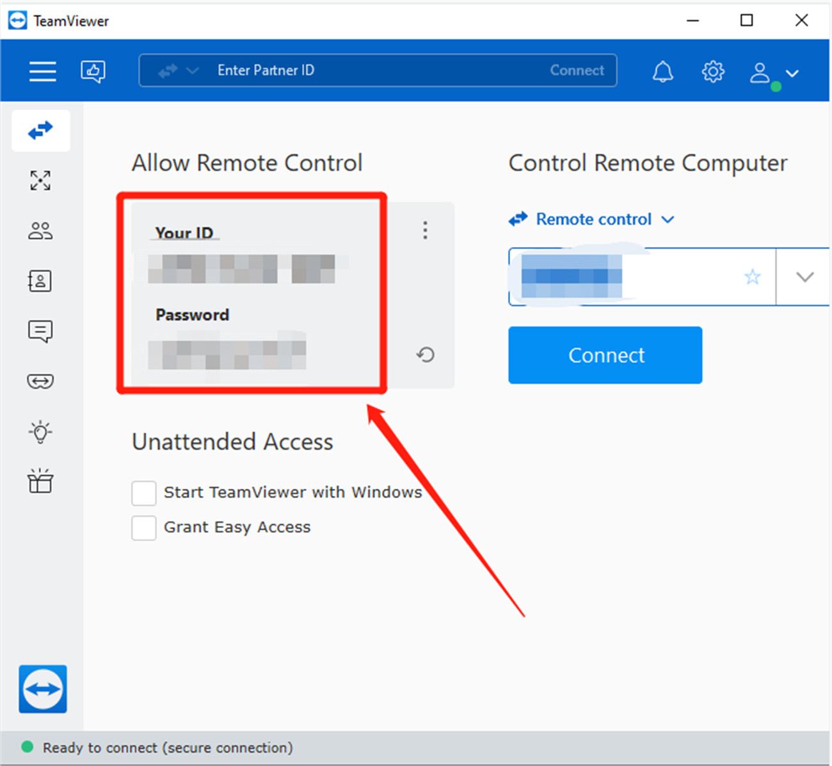Click the TeamViewer title bar icon

(x=18, y=20)
